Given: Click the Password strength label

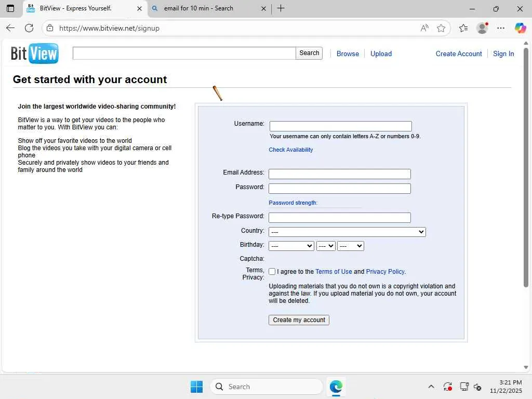Looking at the screenshot, I should [293, 203].
